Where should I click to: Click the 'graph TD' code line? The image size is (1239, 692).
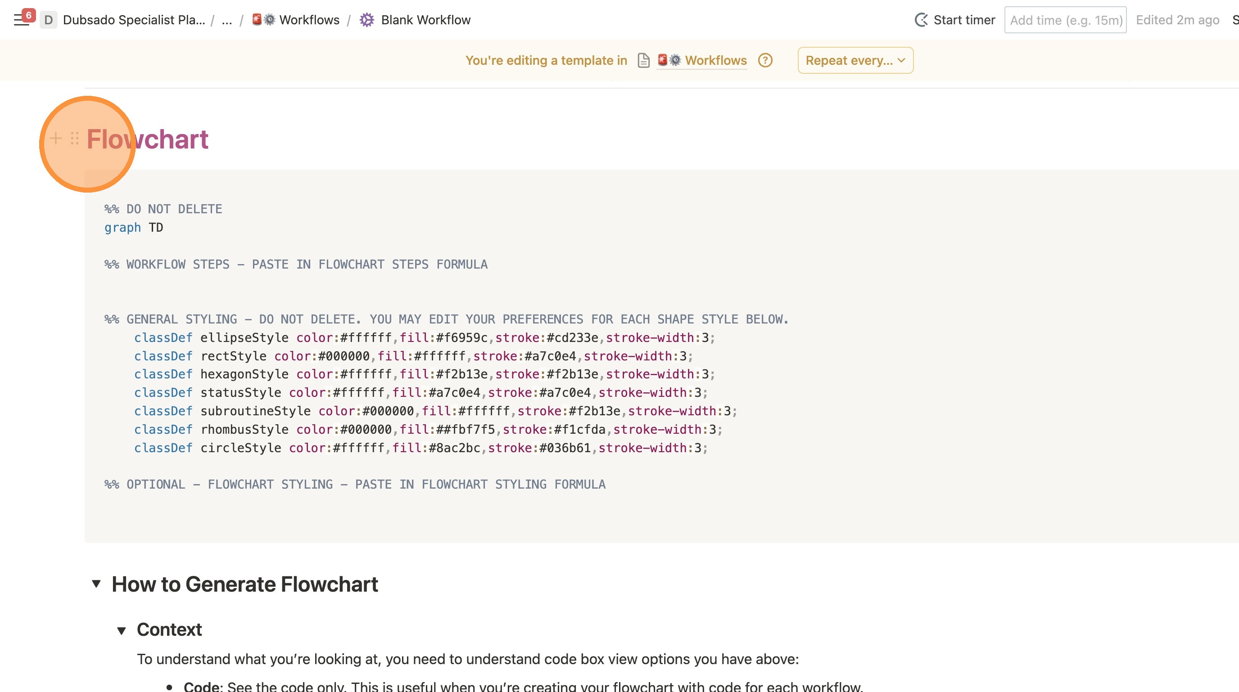[x=134, y=227]
